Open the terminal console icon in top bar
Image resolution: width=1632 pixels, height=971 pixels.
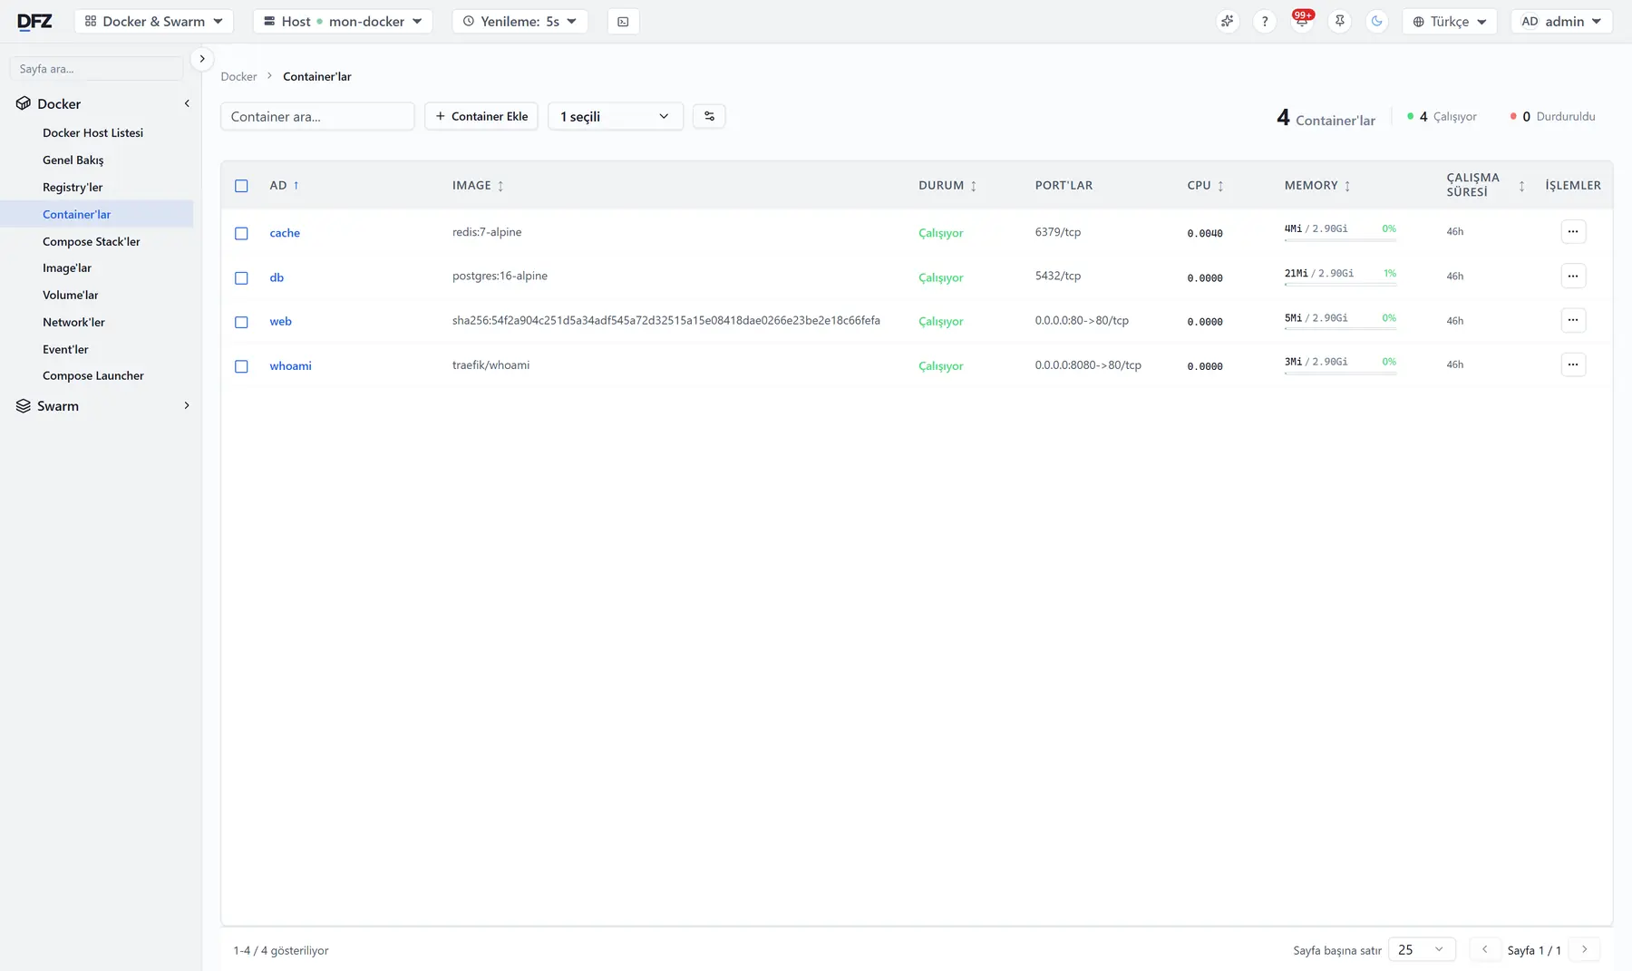[x=623, y=21]
